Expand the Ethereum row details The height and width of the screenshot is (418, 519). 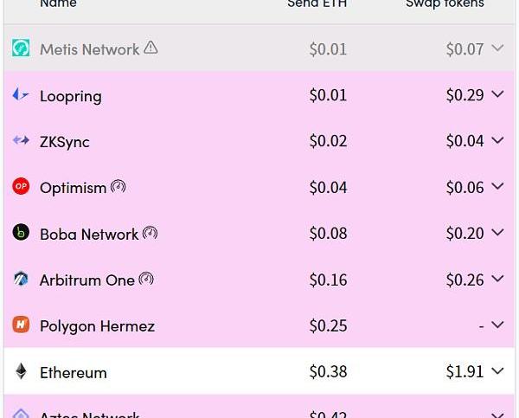coord(497,372)
